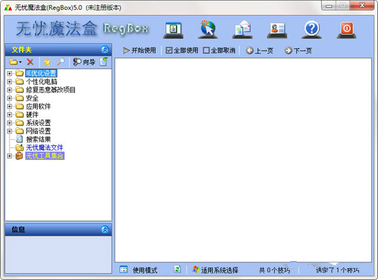Minimize the RegBox window
Viewport: 378px width, 280px height.
pyautogui.click(x=329, y=6)
